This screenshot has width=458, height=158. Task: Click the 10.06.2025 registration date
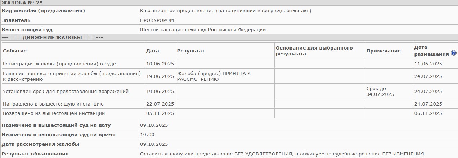point(160,64)
